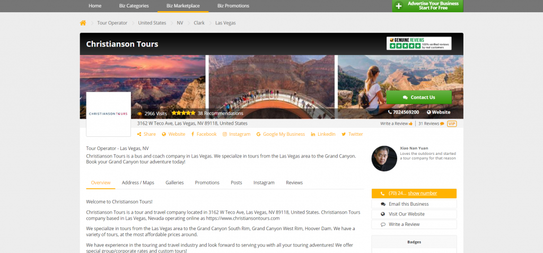Open the Instagram social link
Image resolution: width=543 pixels, height=253 pixels.
pyautogui.click(x=237, y=134)
